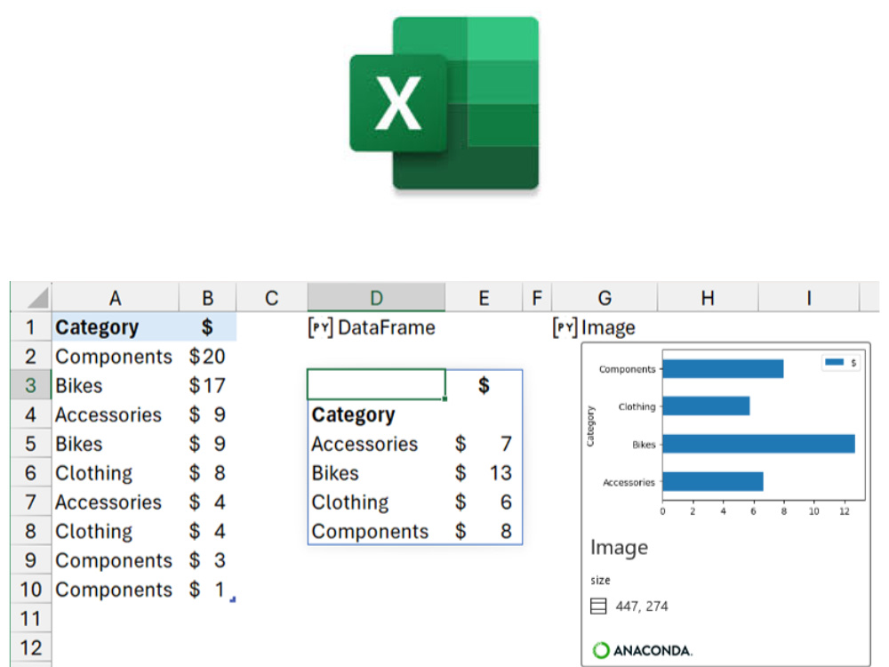Select column C header
The width and height of the screenshot is (889, 667).
click(271, 298)
